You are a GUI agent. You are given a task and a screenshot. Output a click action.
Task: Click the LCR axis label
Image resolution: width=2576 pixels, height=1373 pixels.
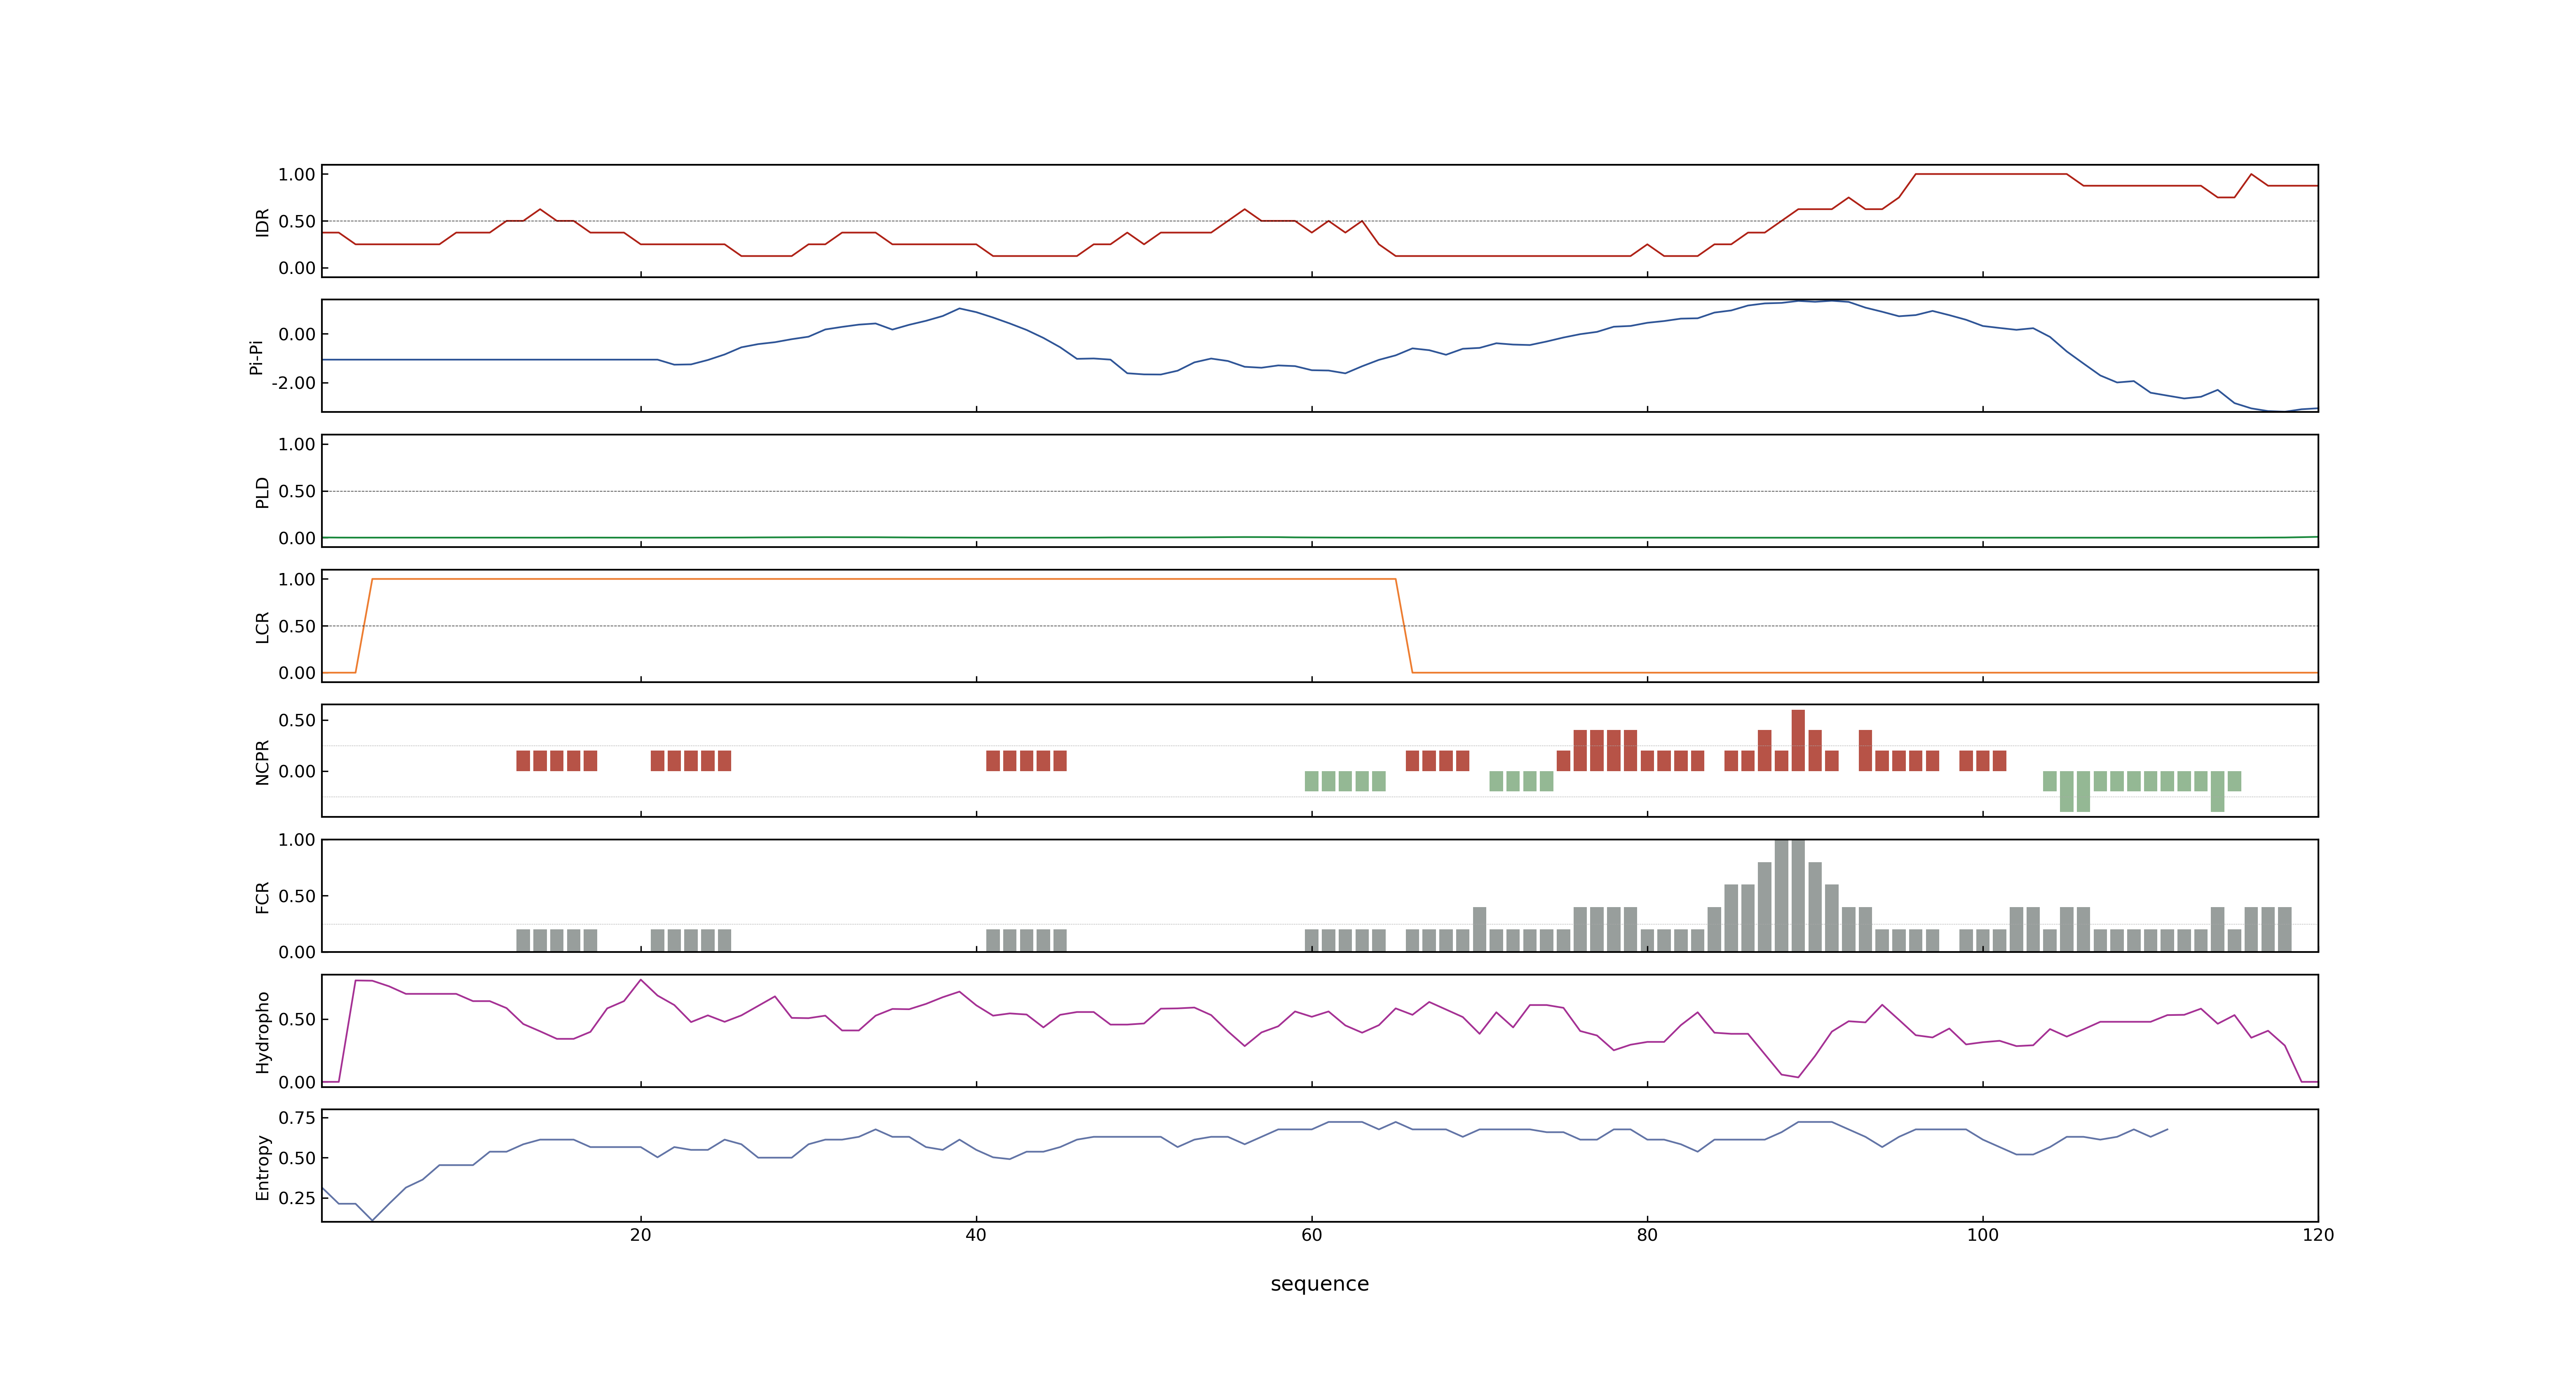pyautogui.click(x=262, y=627)
